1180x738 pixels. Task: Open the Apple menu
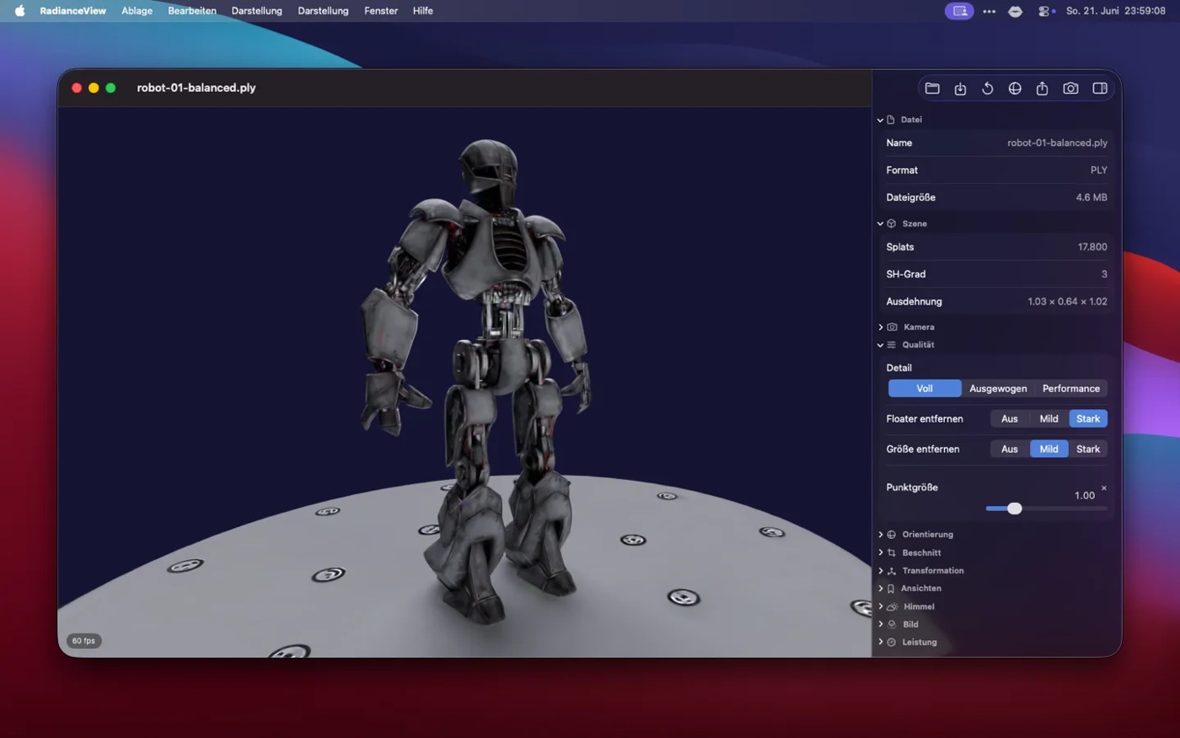pos(19,11)
